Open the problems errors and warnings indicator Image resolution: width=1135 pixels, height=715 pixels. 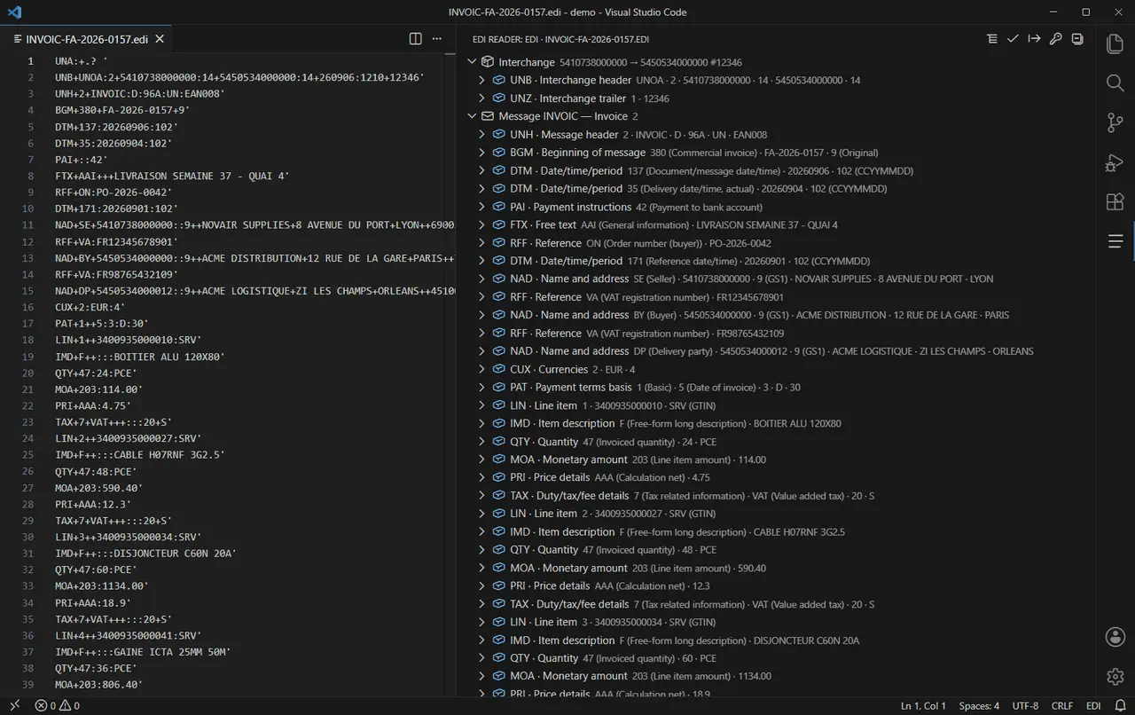(58, 706)
